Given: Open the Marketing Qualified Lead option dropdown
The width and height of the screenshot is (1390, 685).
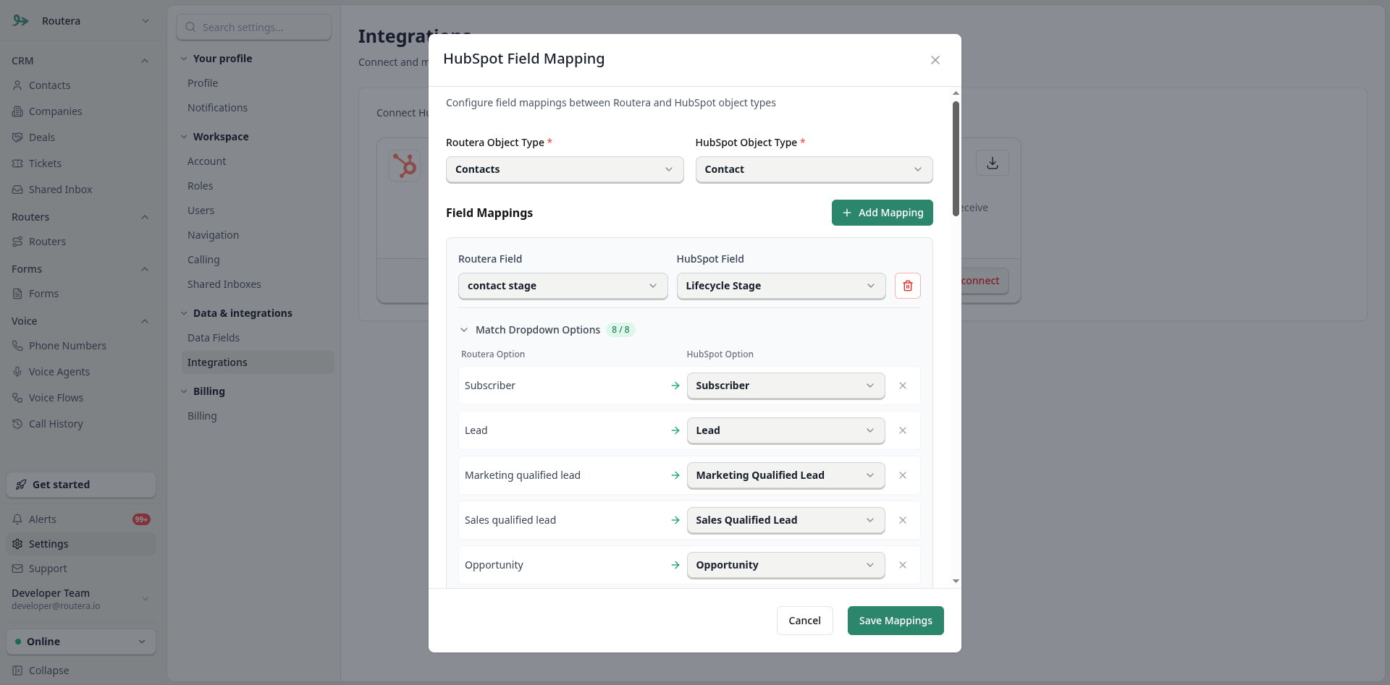Looking at the screenshot, I should point(785,475).
